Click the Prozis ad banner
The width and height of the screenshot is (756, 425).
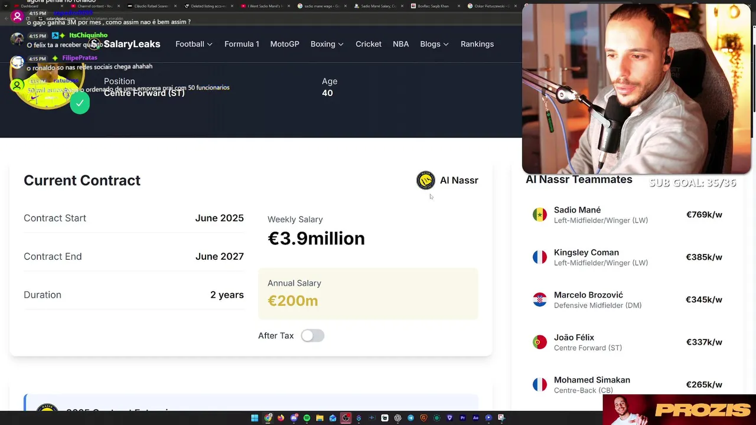679,410
